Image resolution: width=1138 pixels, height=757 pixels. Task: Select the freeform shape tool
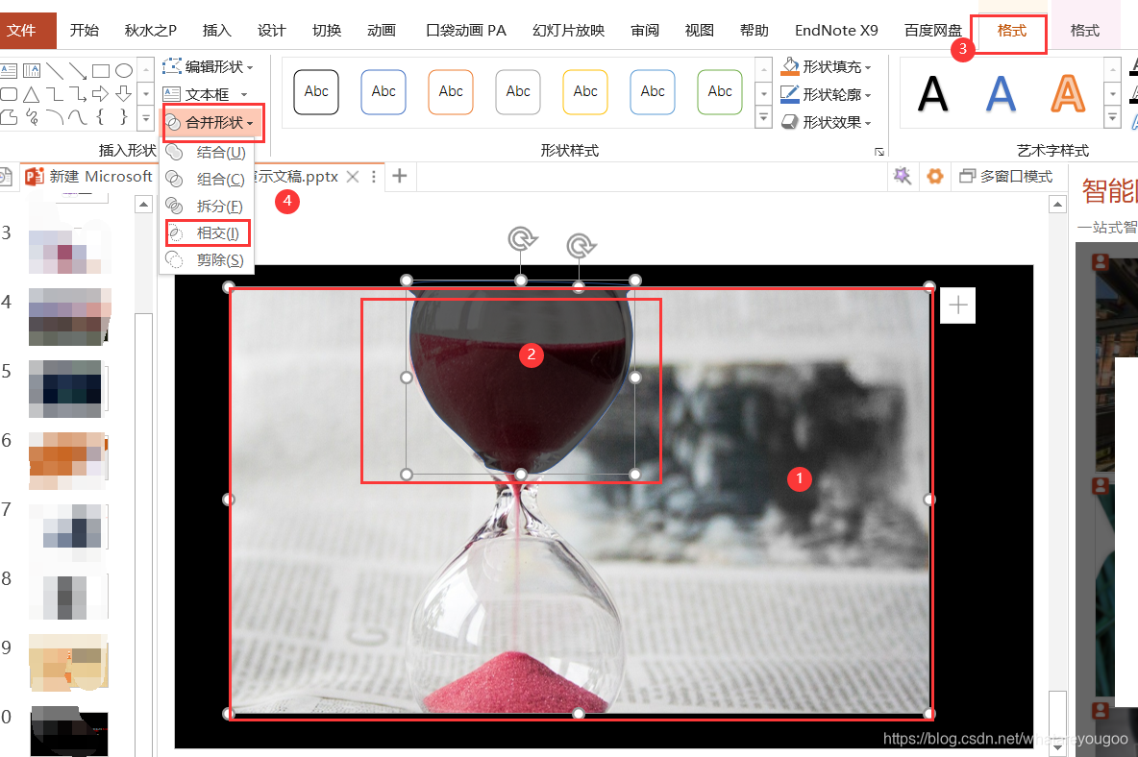coord(9,116)
